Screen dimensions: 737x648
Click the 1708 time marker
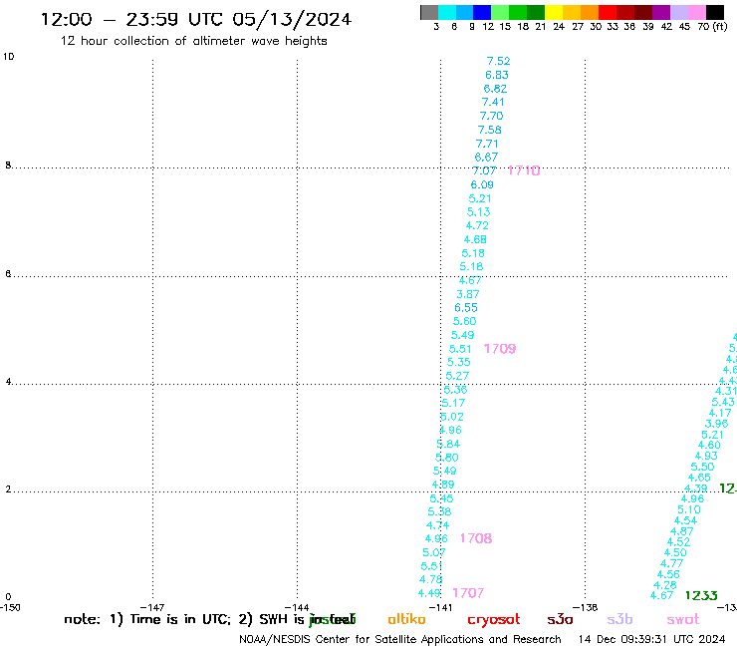tap(476, 538)
